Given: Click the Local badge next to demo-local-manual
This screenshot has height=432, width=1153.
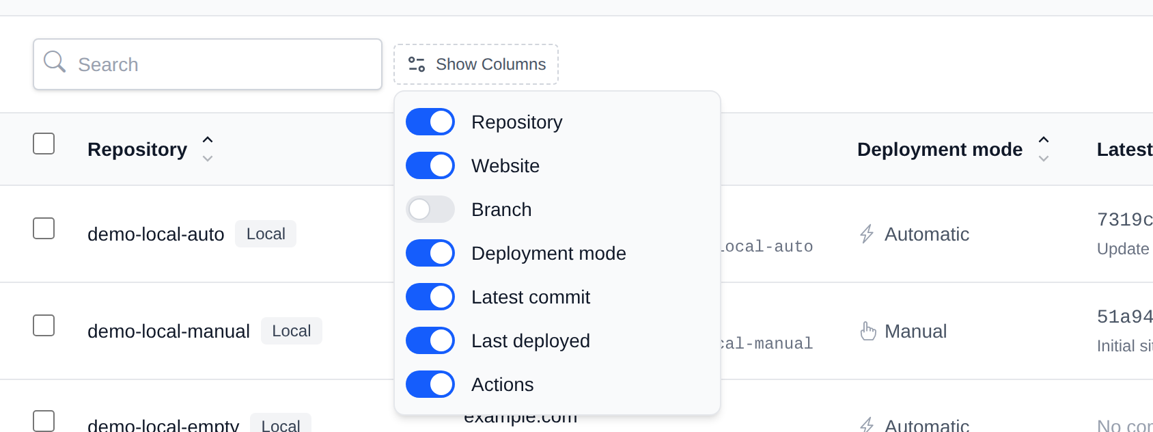Looking at the screenshot, I should (292, 331).
